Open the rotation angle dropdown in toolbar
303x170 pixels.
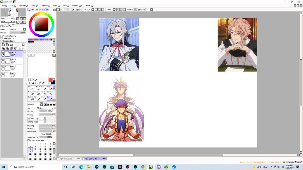(x=114, y=10)
